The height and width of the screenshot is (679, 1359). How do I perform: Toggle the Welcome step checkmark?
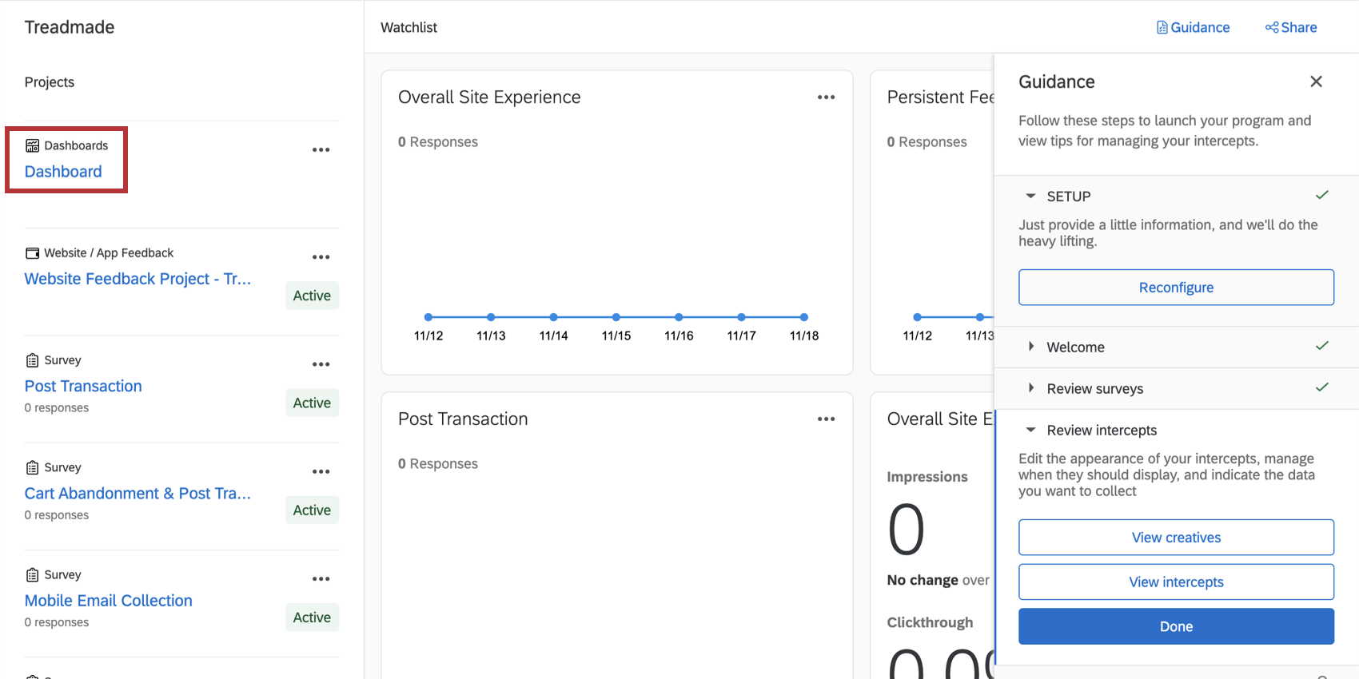[x=1321, y=345]
